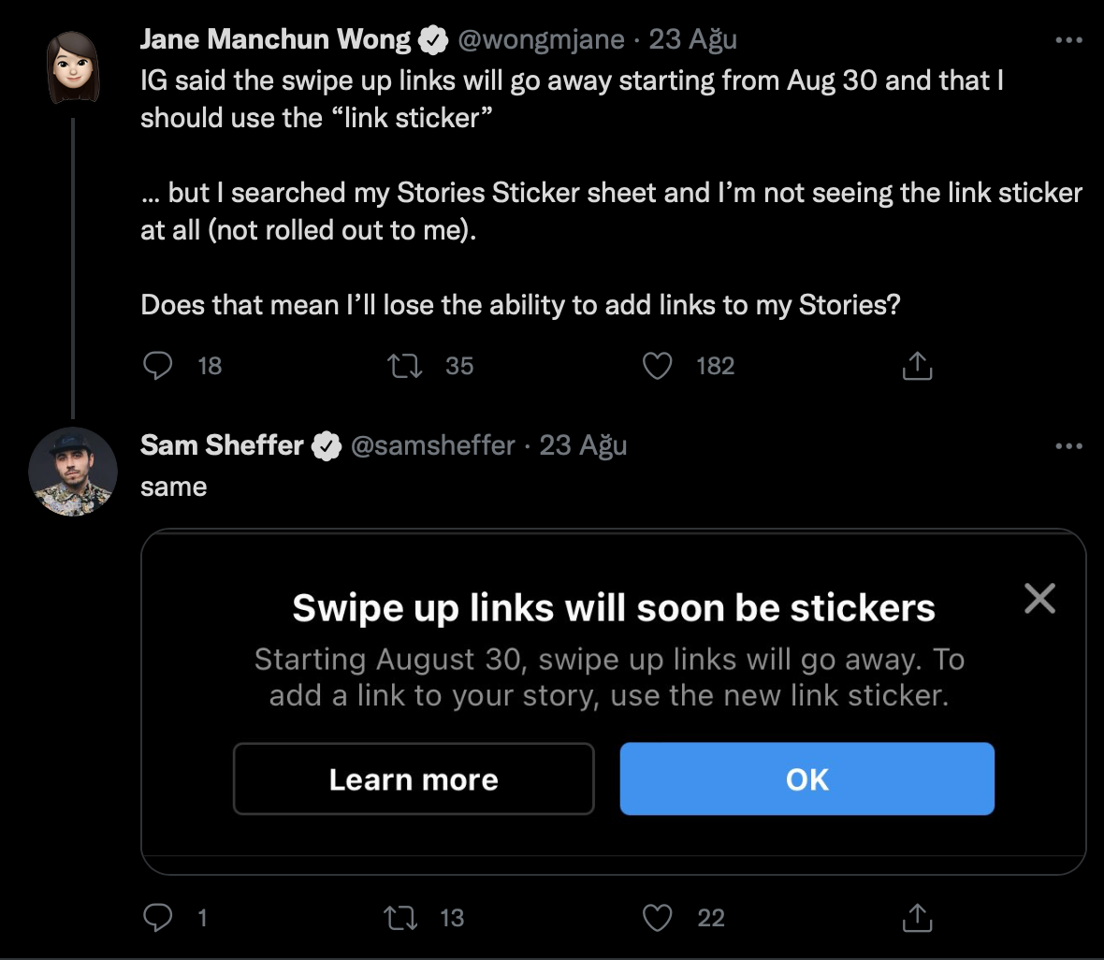Viewport: 1104px width, 960px height.
Task: Like Jane Manchun Wong's tweet
Action: (x=658, y=366)
